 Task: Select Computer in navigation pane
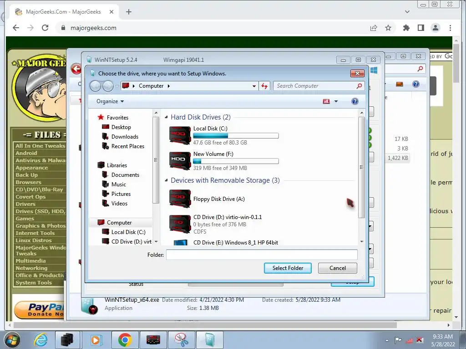pos(119,223)
